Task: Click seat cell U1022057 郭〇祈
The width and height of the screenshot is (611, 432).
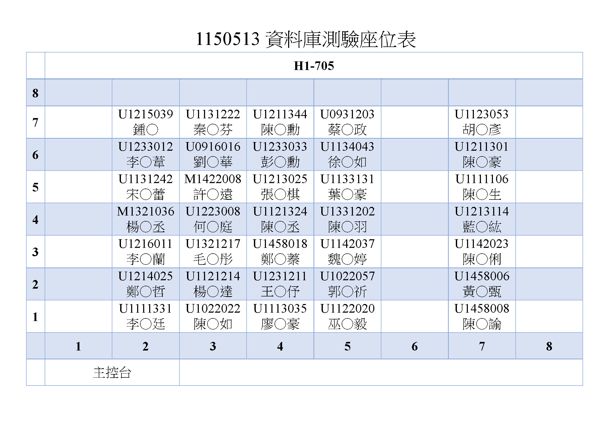Action: click(x=347, y=284)
